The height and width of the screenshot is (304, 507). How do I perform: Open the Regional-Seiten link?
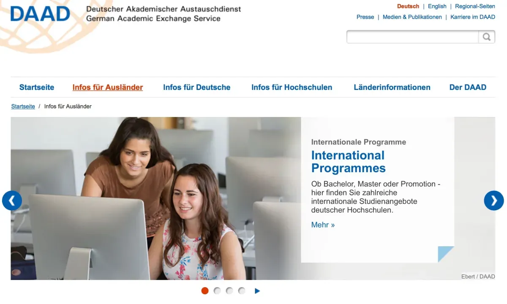[475, 6]
